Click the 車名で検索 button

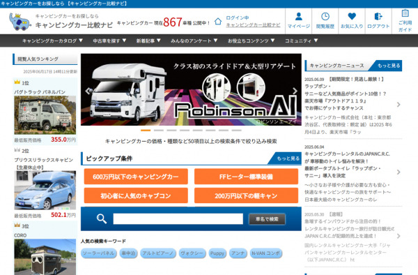coord(267,219)
